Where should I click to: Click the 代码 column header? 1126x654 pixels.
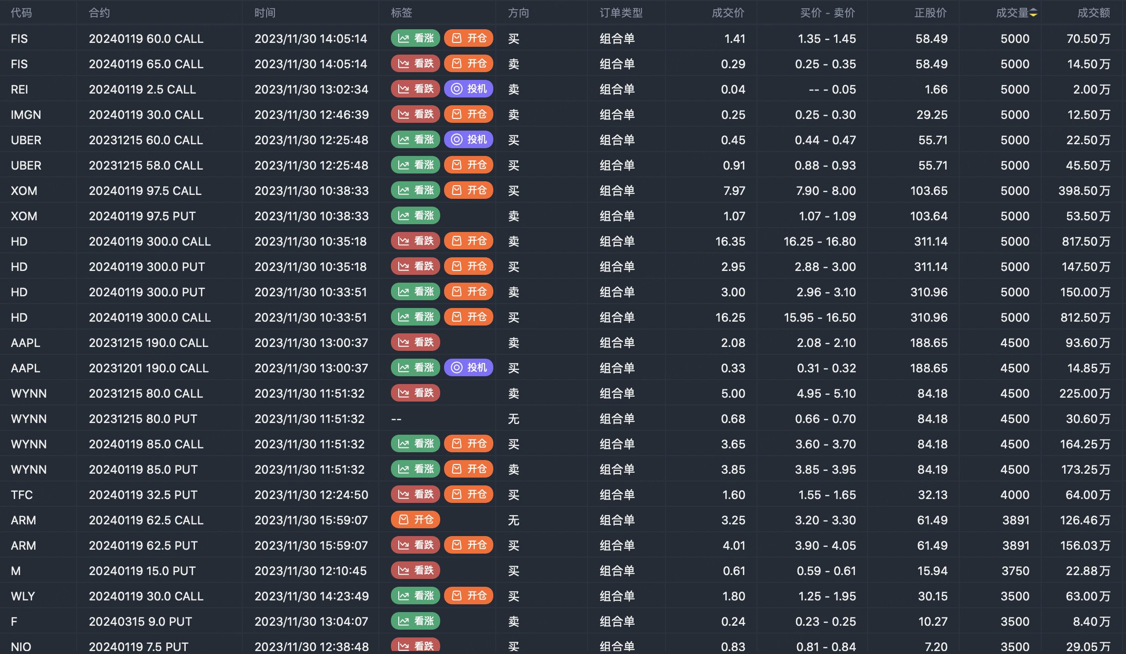[x=21, y=13]
